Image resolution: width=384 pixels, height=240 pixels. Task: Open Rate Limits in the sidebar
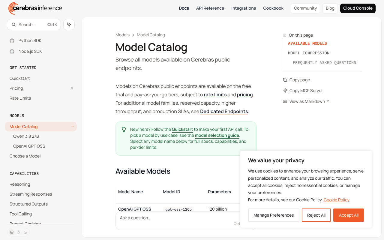click(20, 98)
